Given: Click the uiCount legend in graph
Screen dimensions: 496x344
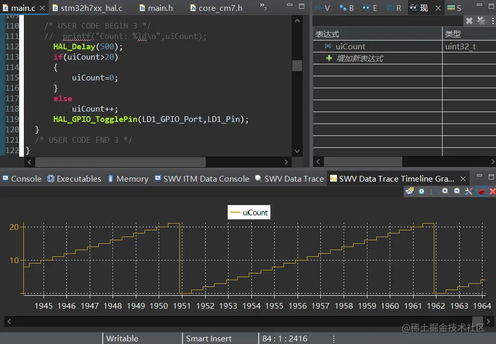Looking at the screenshot, I should pos(249,212).
